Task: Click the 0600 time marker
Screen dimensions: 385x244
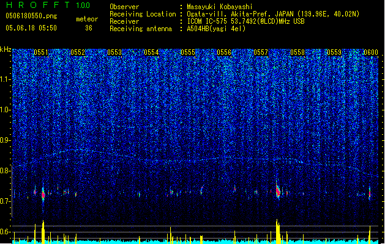Action: tap(371, 52)
